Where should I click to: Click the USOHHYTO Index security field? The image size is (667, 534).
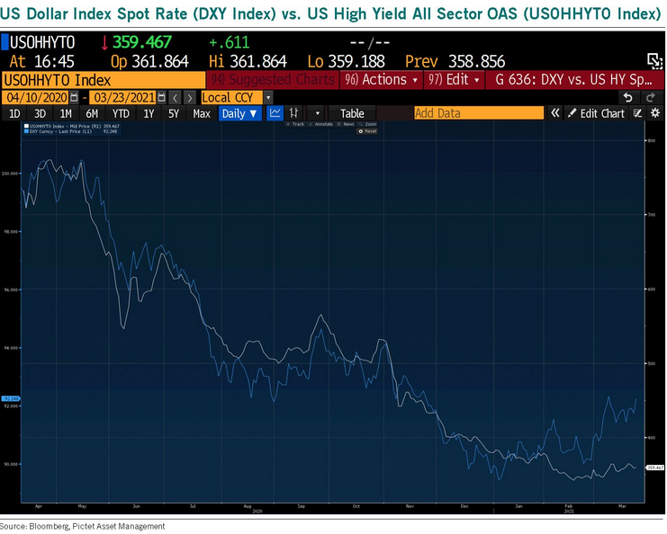(x=104, y=80)
